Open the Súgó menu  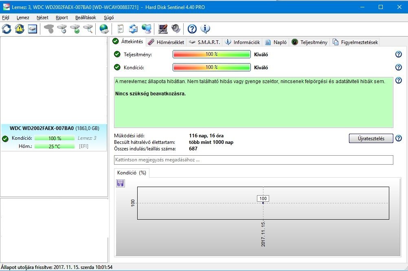pyautogui.click(x=109, y=18)
